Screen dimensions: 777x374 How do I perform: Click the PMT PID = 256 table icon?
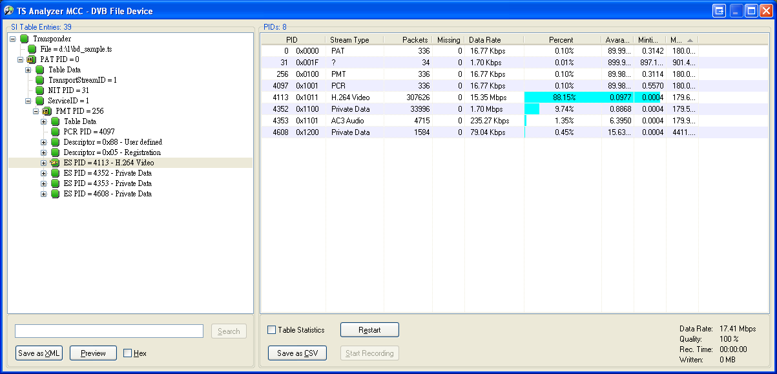point(47,111)
